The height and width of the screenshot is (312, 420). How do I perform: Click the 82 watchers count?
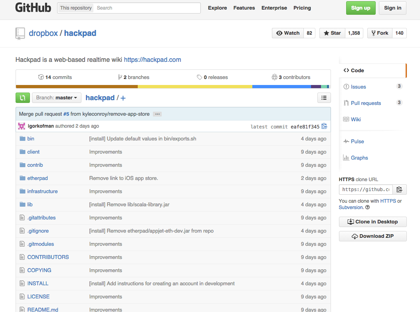click(x=309, y=33)
